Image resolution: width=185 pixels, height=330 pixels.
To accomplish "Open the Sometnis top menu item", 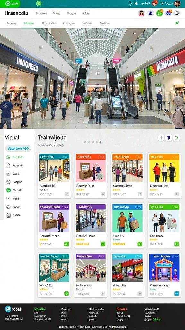I will click(x=41, y=13).
